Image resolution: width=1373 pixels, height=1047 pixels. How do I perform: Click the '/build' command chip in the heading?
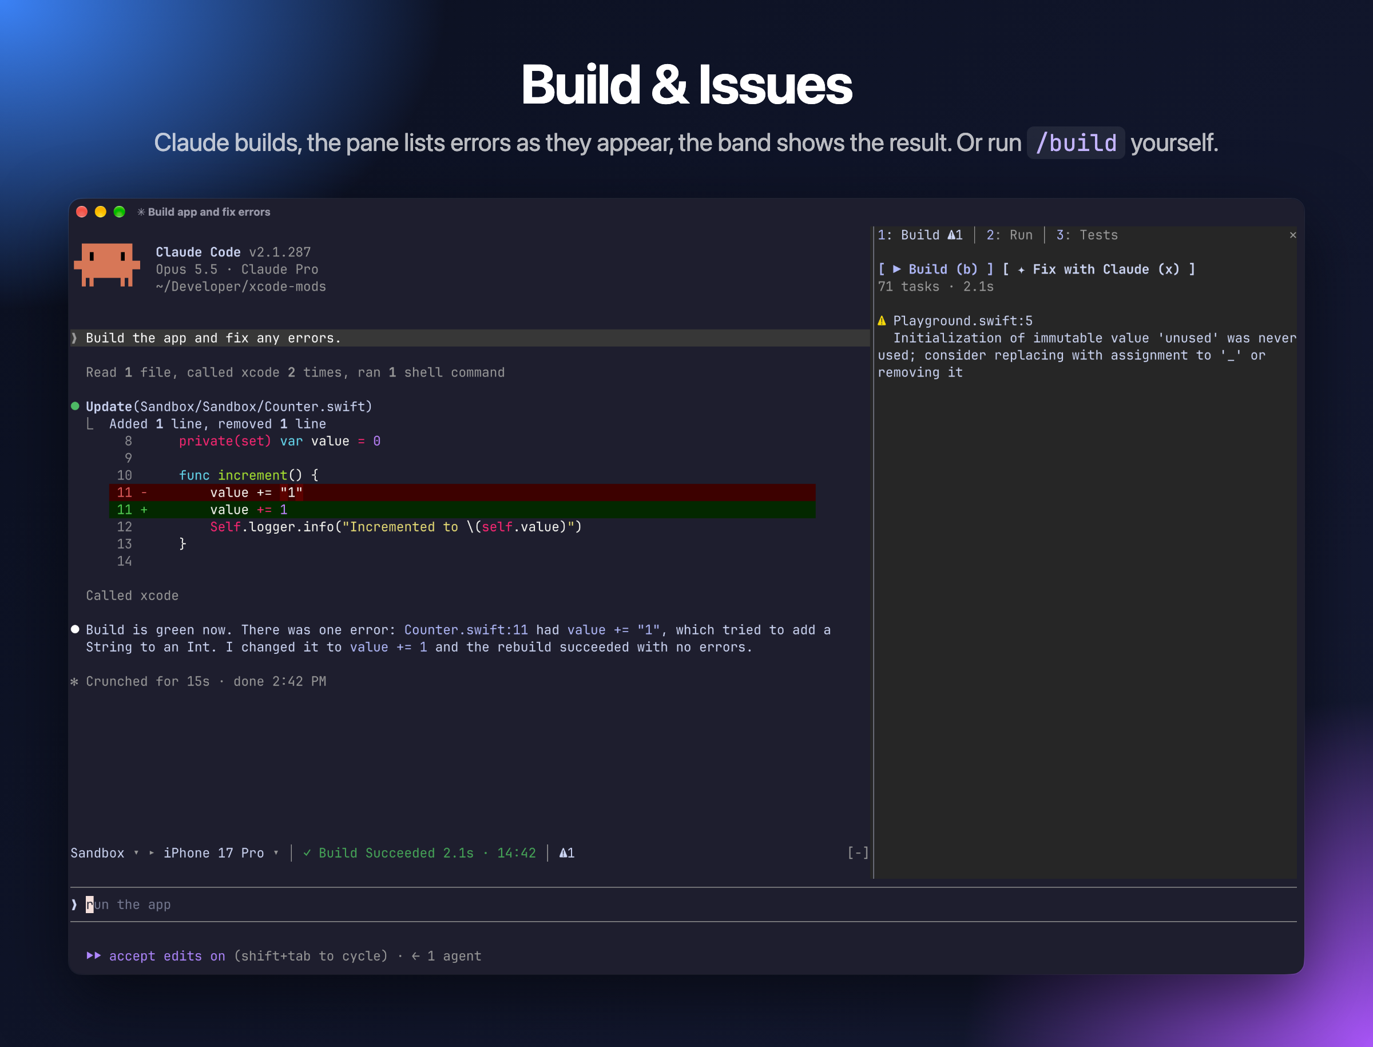[1076, 142]
